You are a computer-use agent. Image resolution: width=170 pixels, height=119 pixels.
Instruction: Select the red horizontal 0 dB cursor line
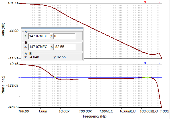point(119,53)
